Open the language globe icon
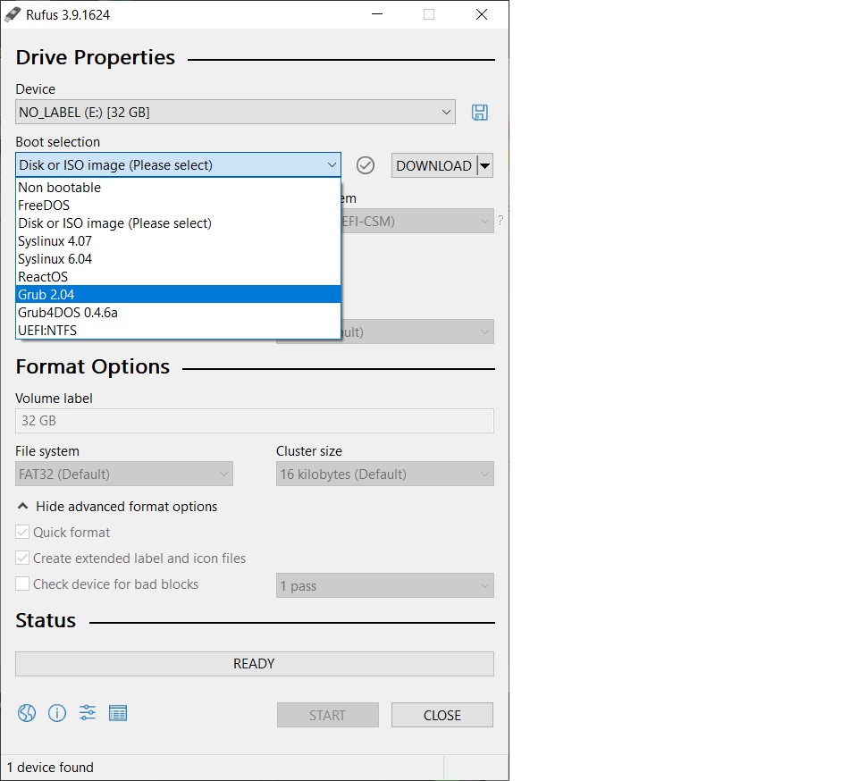 (x=26, y=713)
